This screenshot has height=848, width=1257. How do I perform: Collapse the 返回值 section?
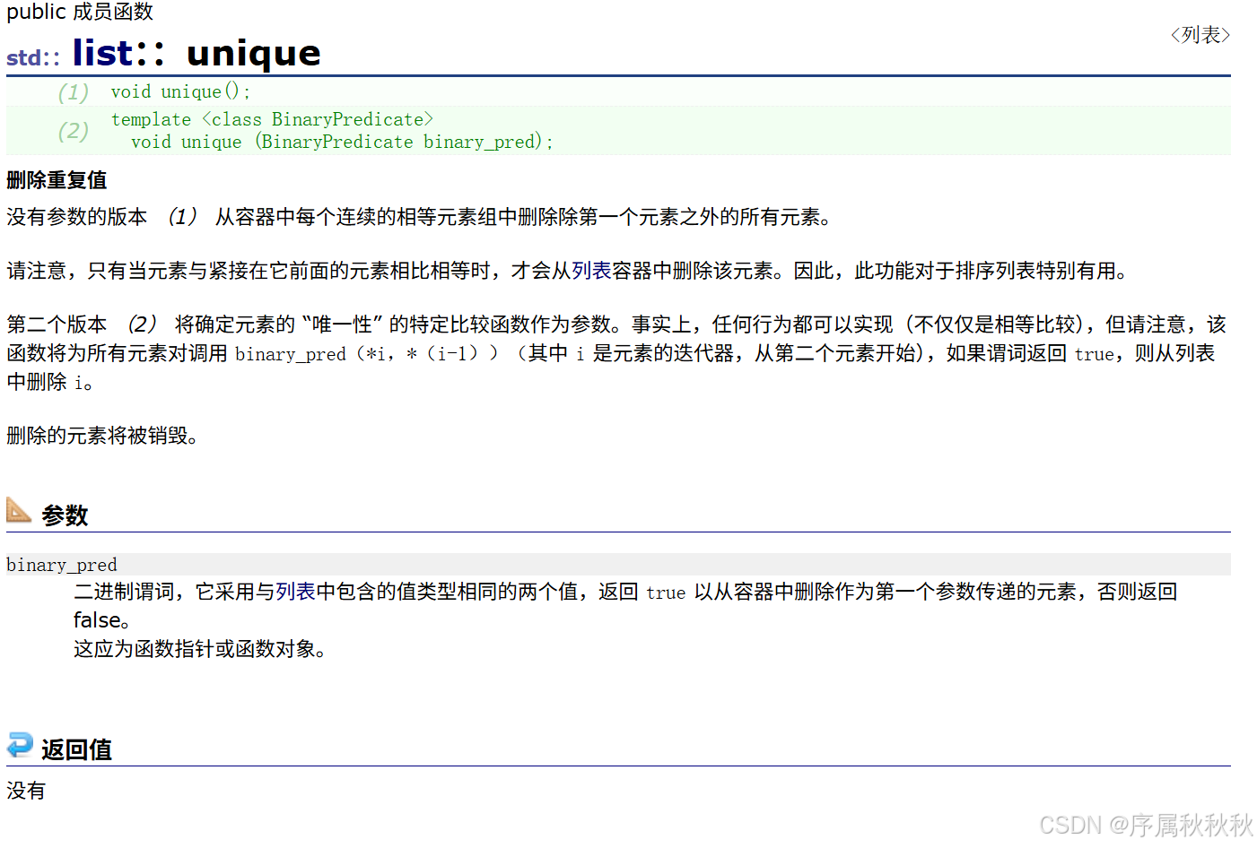tap(76, 748)
